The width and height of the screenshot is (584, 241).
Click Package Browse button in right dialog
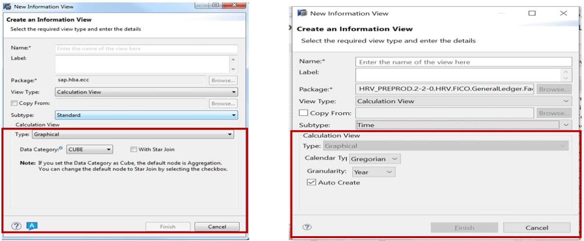point(554,89)
